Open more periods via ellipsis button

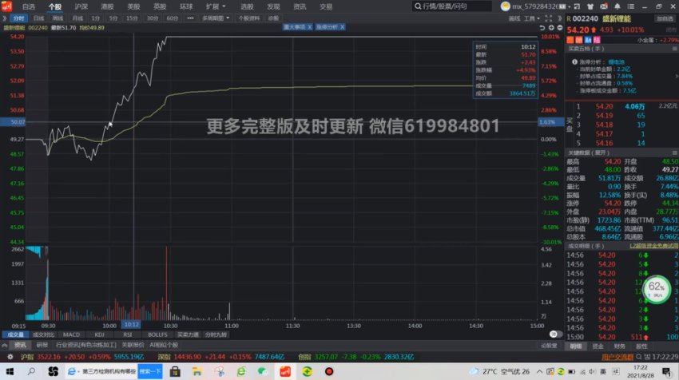[190, 18]
